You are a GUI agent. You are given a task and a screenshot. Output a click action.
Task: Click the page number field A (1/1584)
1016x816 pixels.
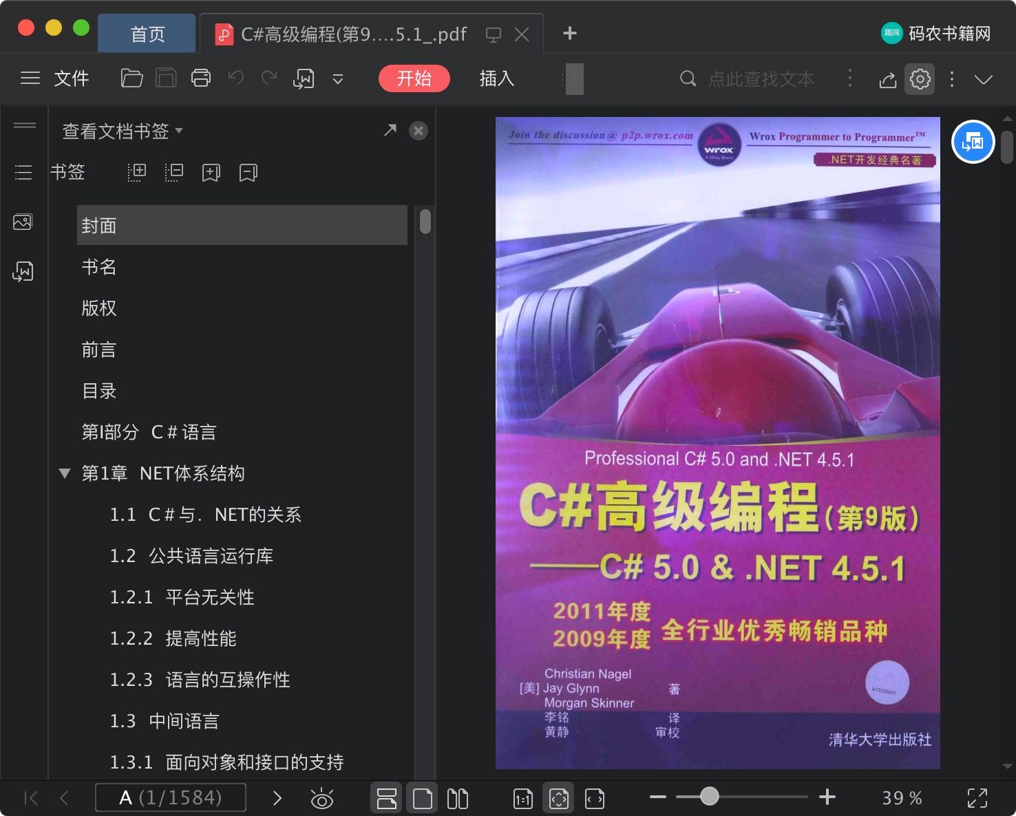click(x=171, y=797)
